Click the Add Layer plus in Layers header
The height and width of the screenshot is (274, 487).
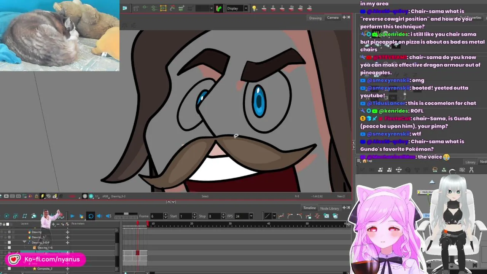pyautogui.click(x=53, y=224)
